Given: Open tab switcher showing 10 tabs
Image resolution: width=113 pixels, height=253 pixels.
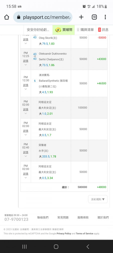Looking at the screenshot, I should 94,17.
